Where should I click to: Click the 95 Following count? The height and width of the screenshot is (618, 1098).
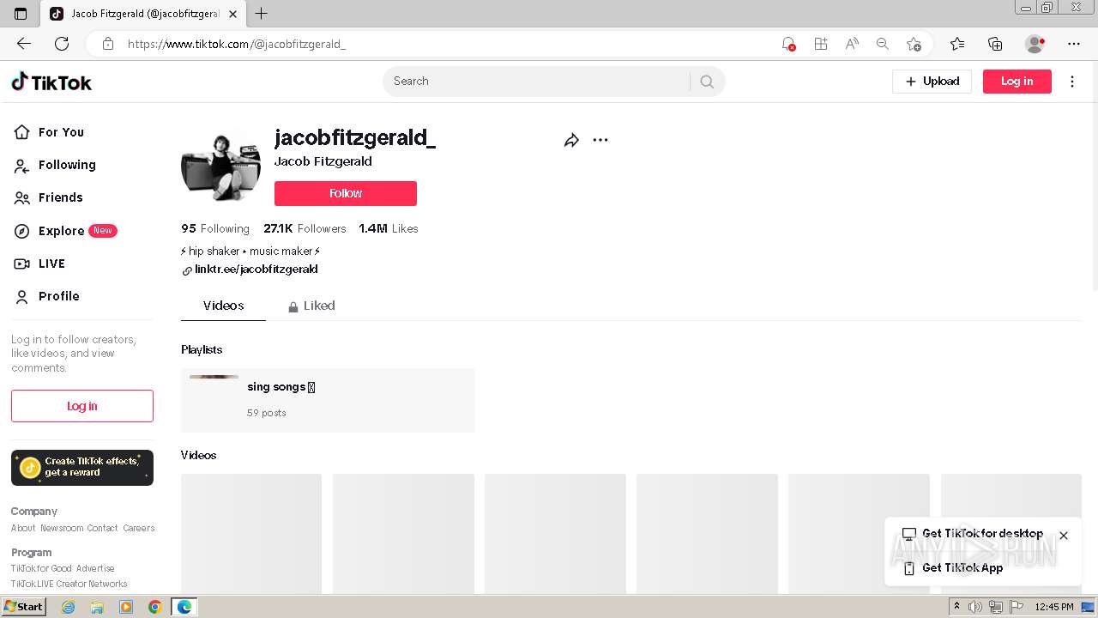215,229
